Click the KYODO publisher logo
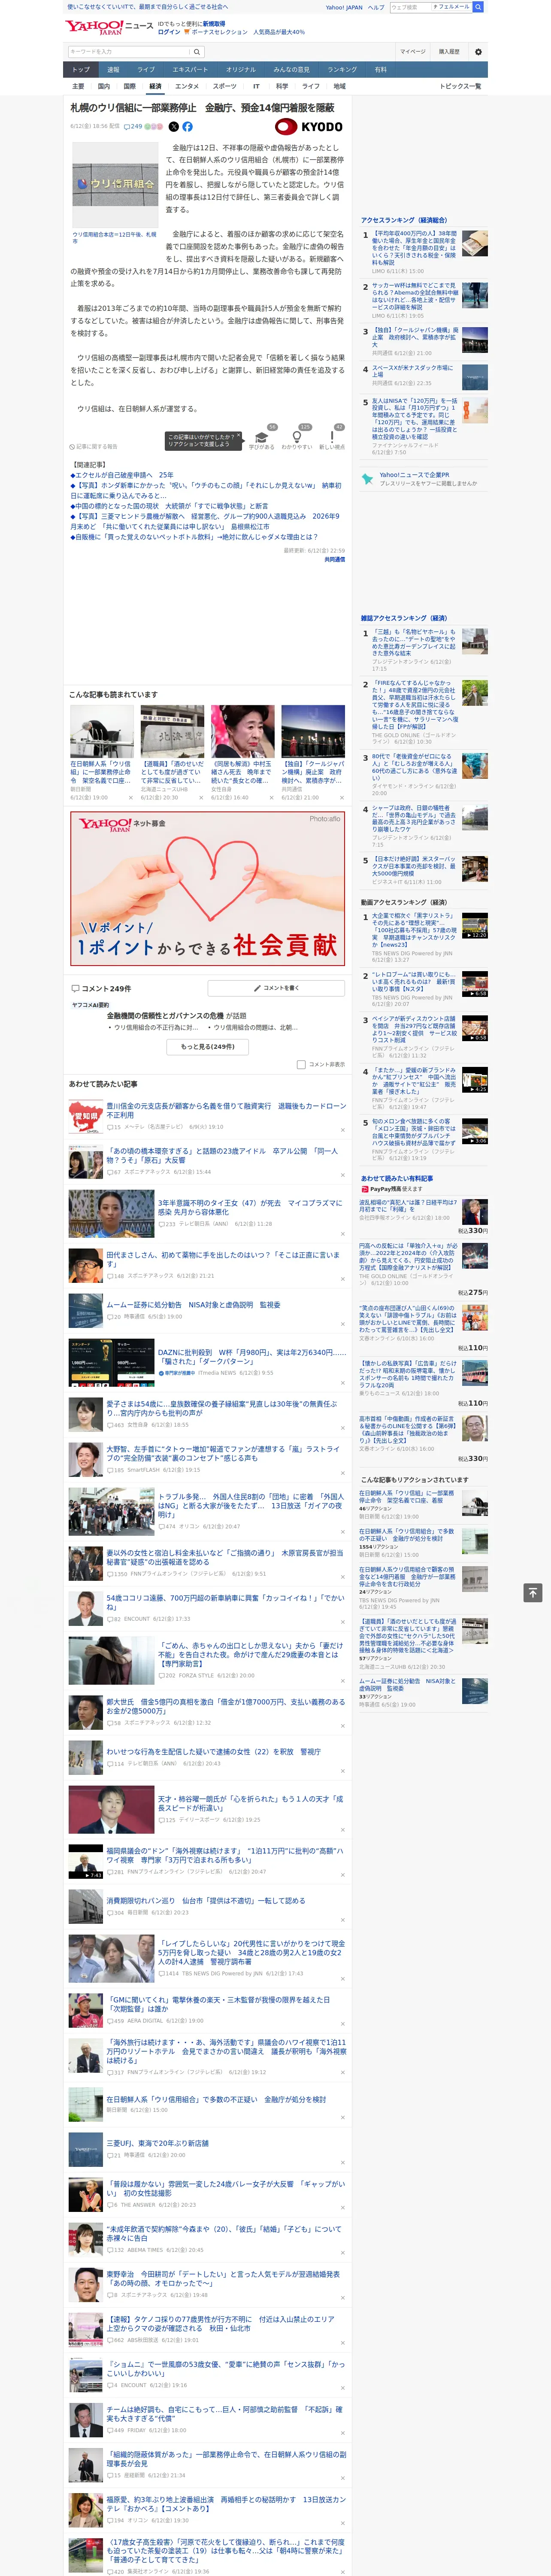Screen dimensions: 551x2576 pyautogui.click(x=309, y=127)
